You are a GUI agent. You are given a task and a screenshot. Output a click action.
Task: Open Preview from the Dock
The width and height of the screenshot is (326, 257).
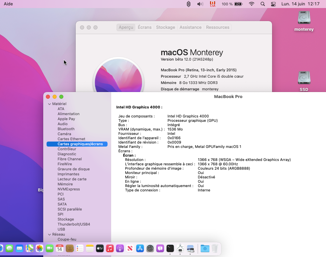point(190,248)
